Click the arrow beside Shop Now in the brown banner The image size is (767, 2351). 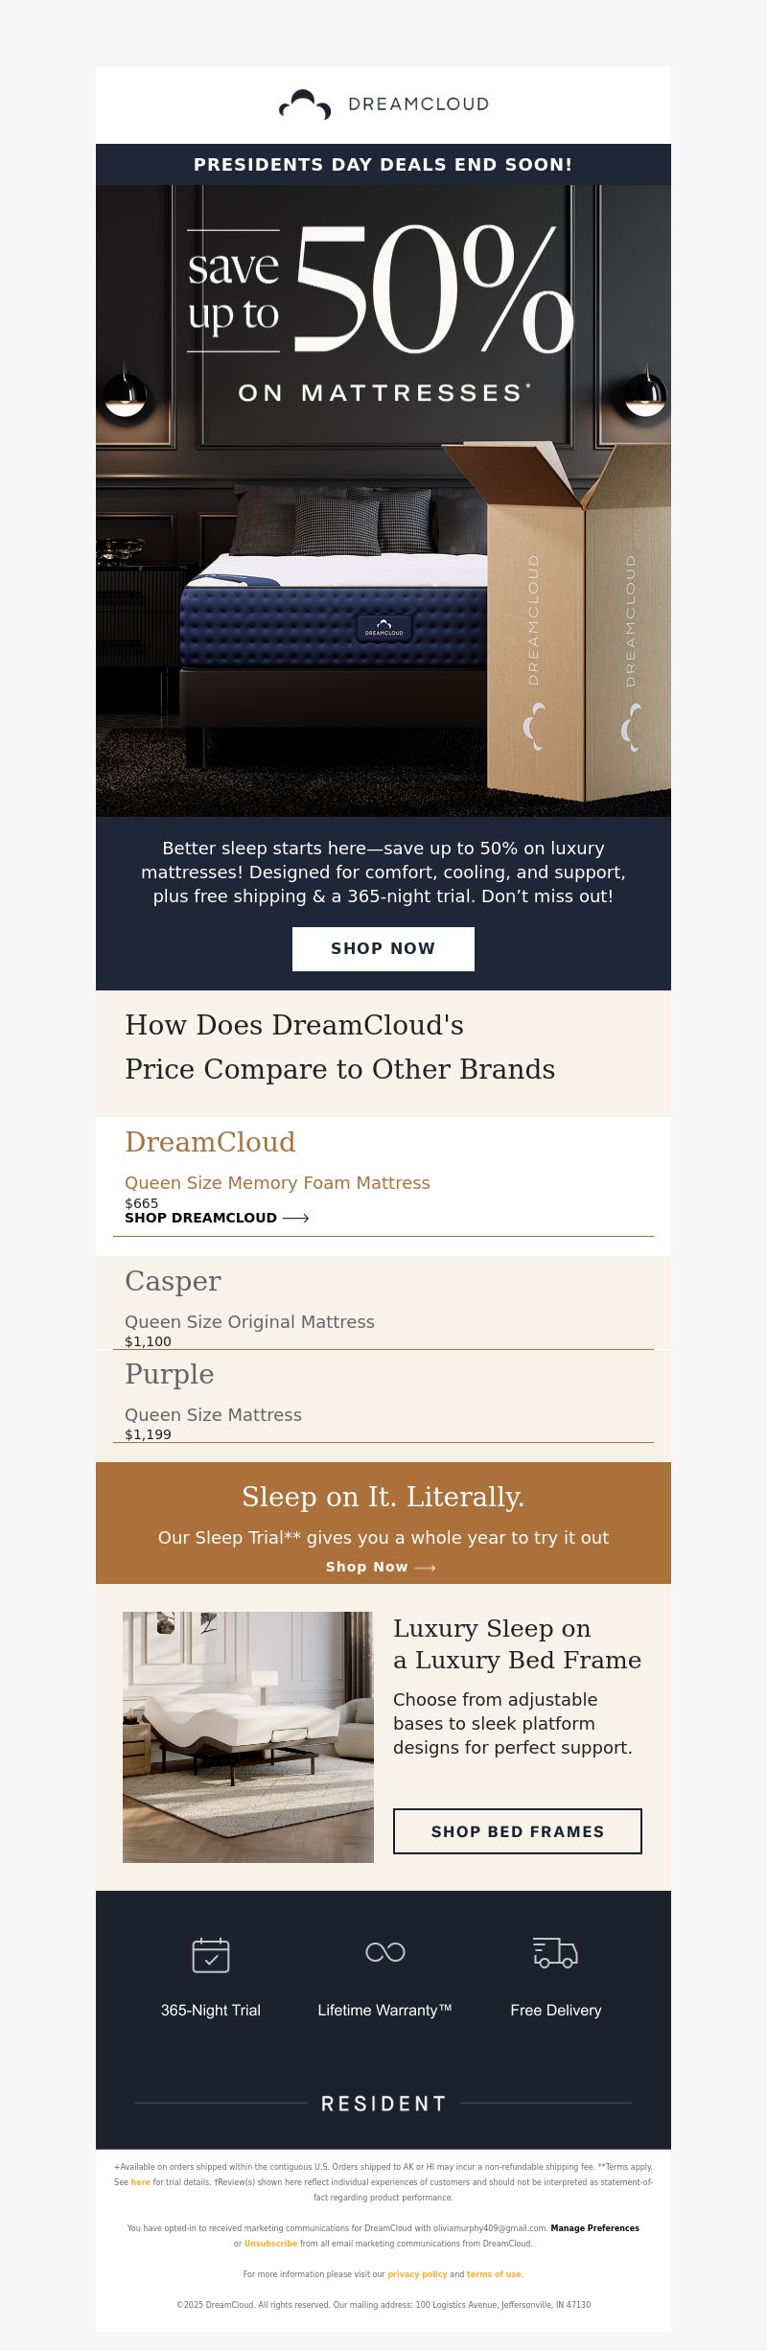[425, 1568]
